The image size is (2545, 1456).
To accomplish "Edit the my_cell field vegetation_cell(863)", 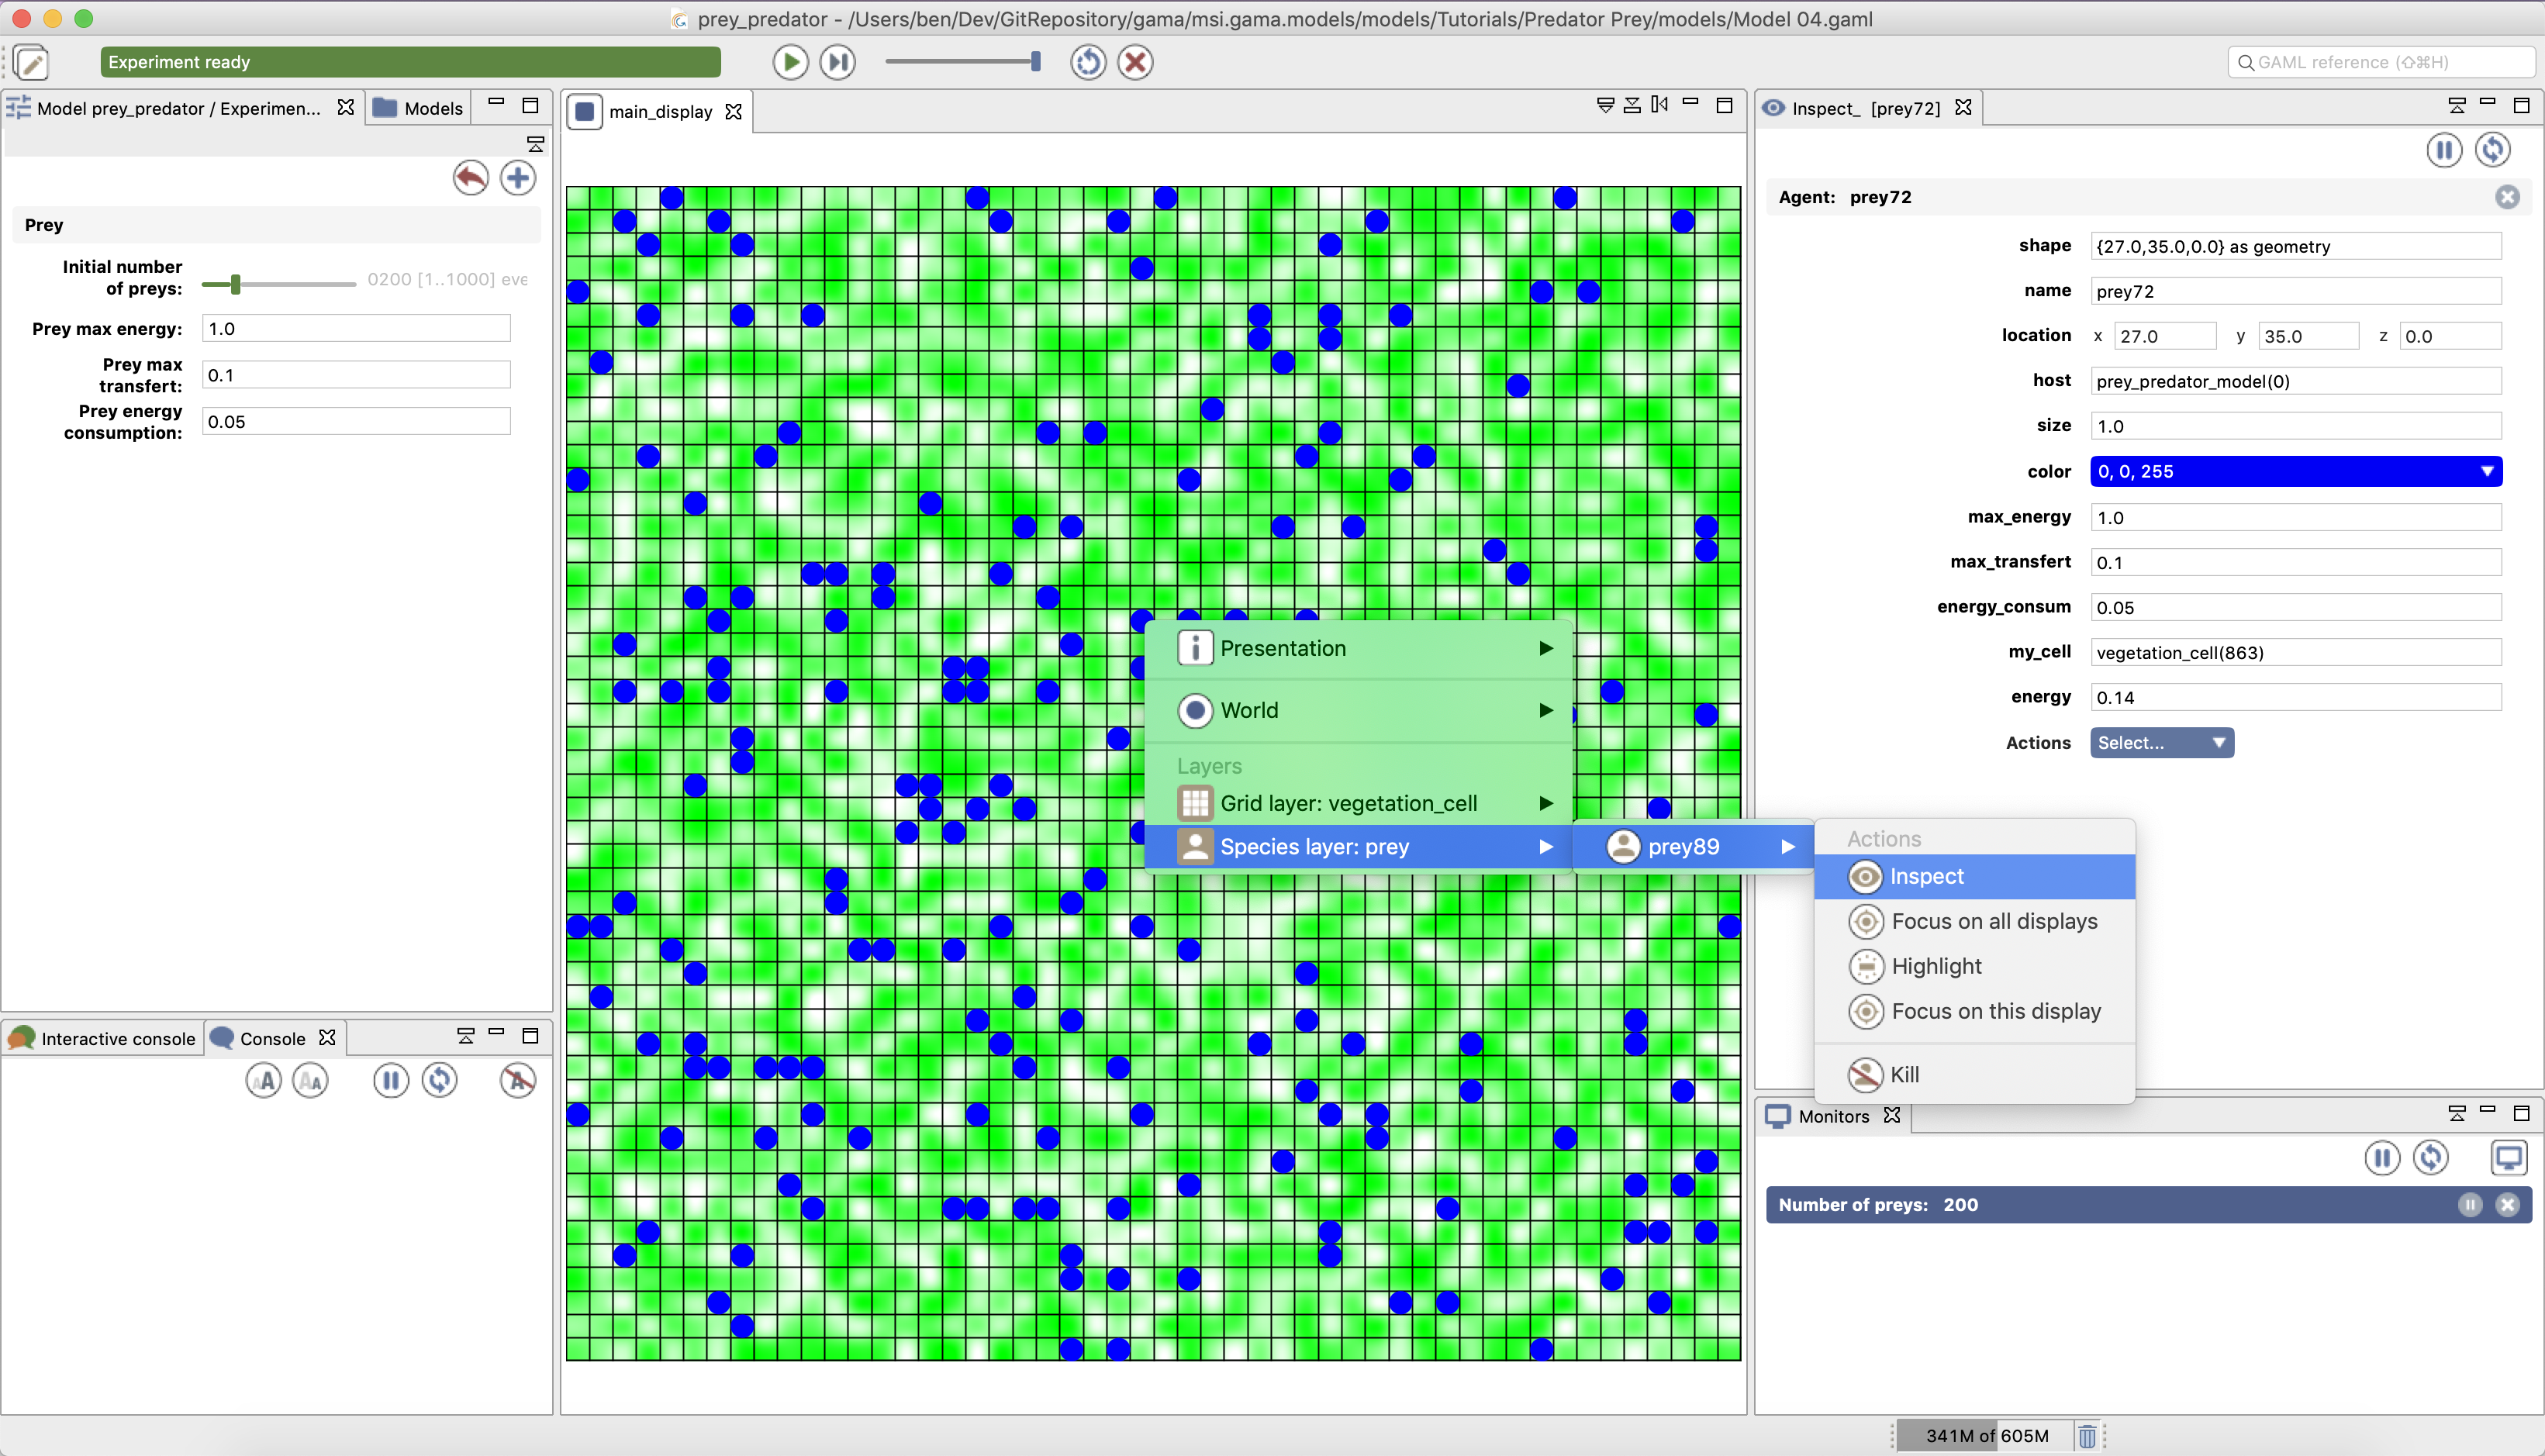I will [x=2296, y=652].
